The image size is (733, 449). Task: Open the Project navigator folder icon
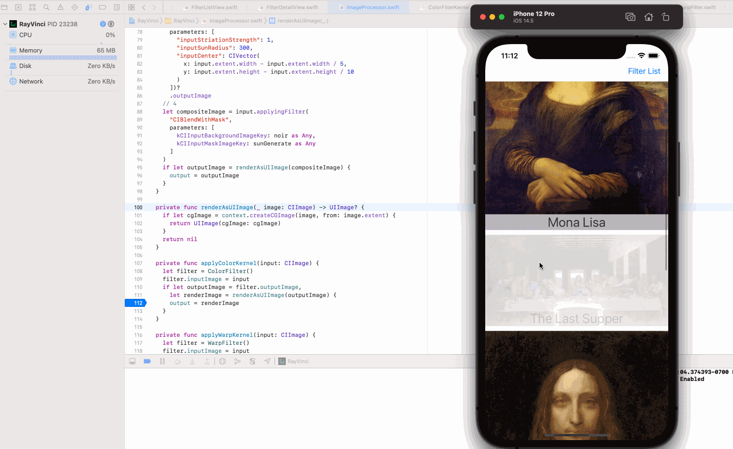4,7
